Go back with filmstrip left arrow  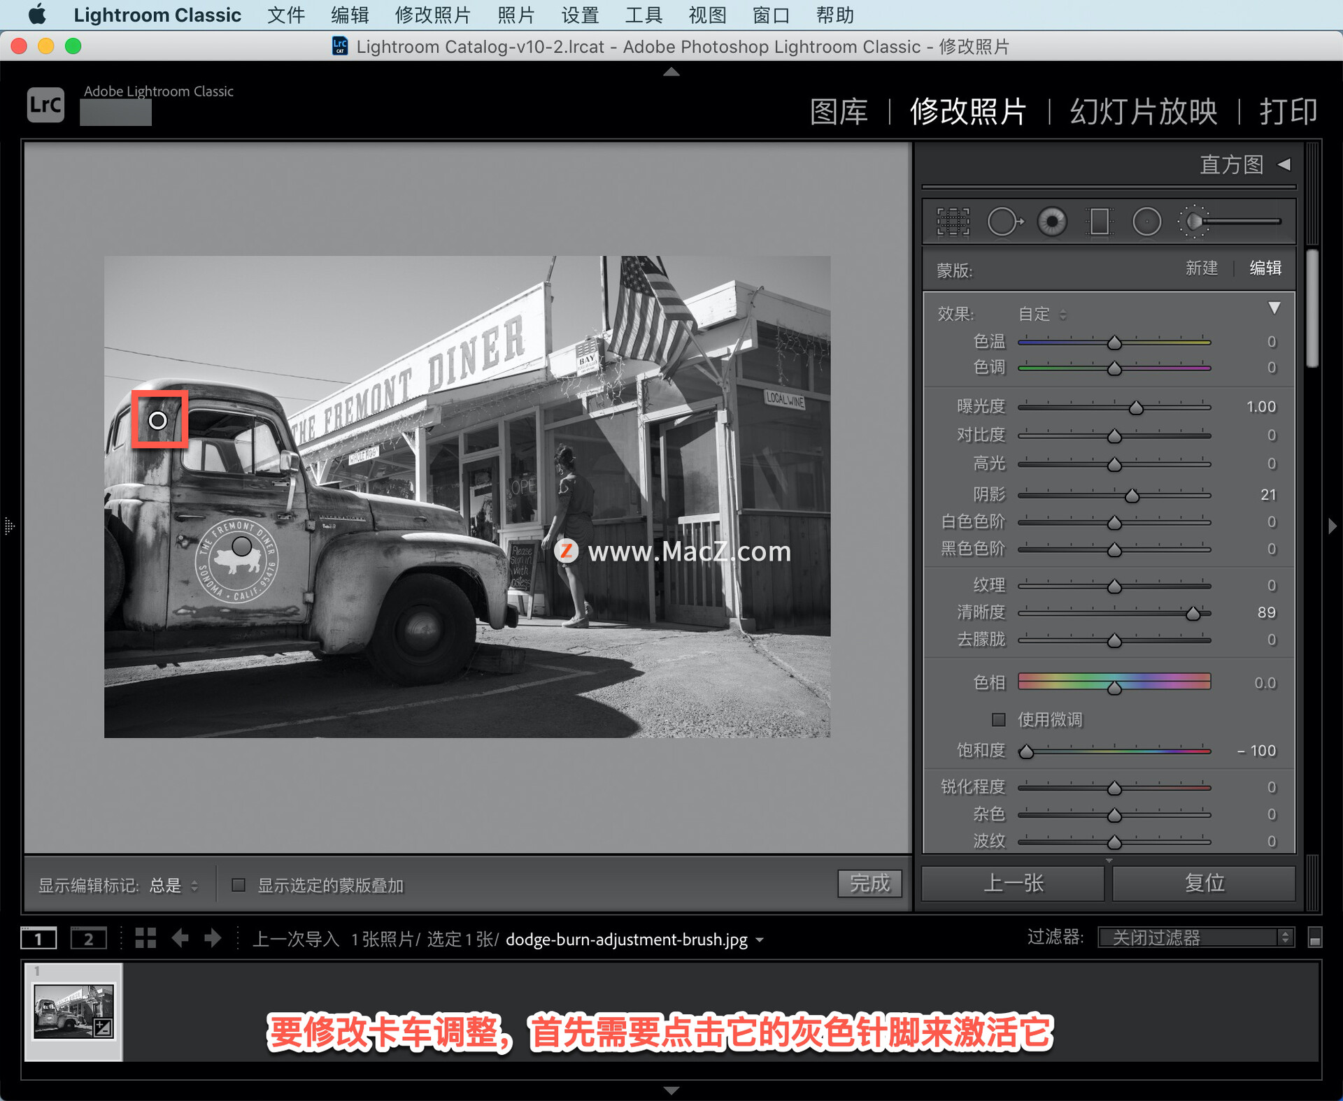tap(180, 938)
